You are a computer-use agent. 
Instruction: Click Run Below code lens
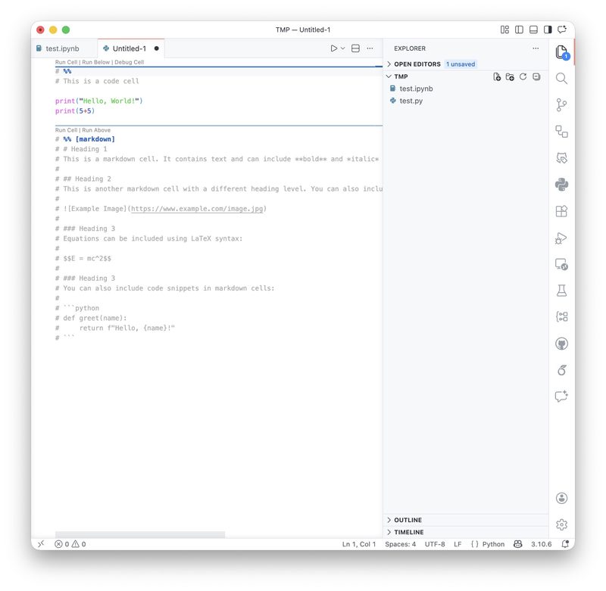click(x=96, y=62)
